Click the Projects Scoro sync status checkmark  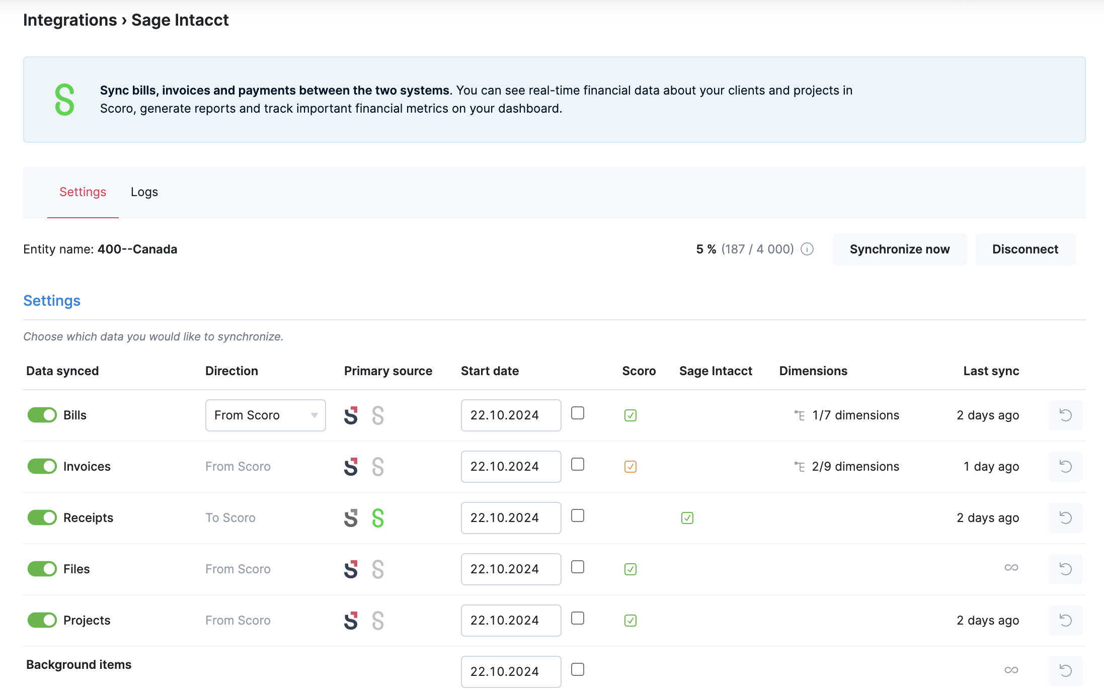click(630, 621)
